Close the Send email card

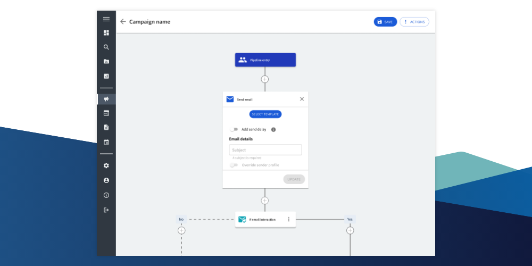click(302, 99)
